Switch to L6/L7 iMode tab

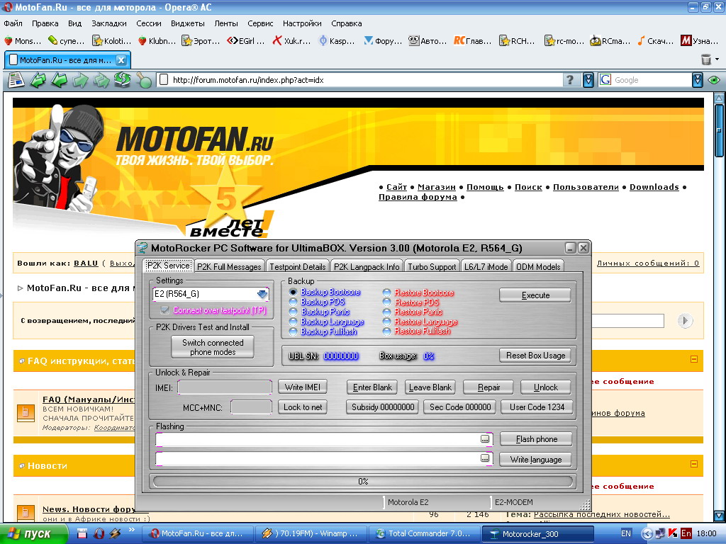pos(486,266)
